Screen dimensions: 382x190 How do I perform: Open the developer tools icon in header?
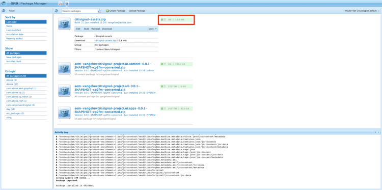pyautogui.click(x=61, y=4)
